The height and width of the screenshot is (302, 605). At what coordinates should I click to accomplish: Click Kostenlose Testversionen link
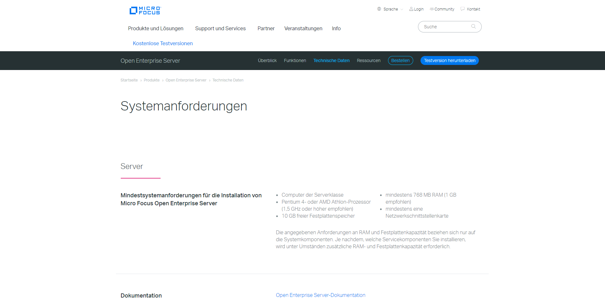163,43
